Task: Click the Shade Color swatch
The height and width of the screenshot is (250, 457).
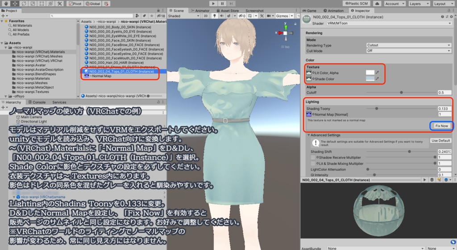Action: (x=370, y=78)
